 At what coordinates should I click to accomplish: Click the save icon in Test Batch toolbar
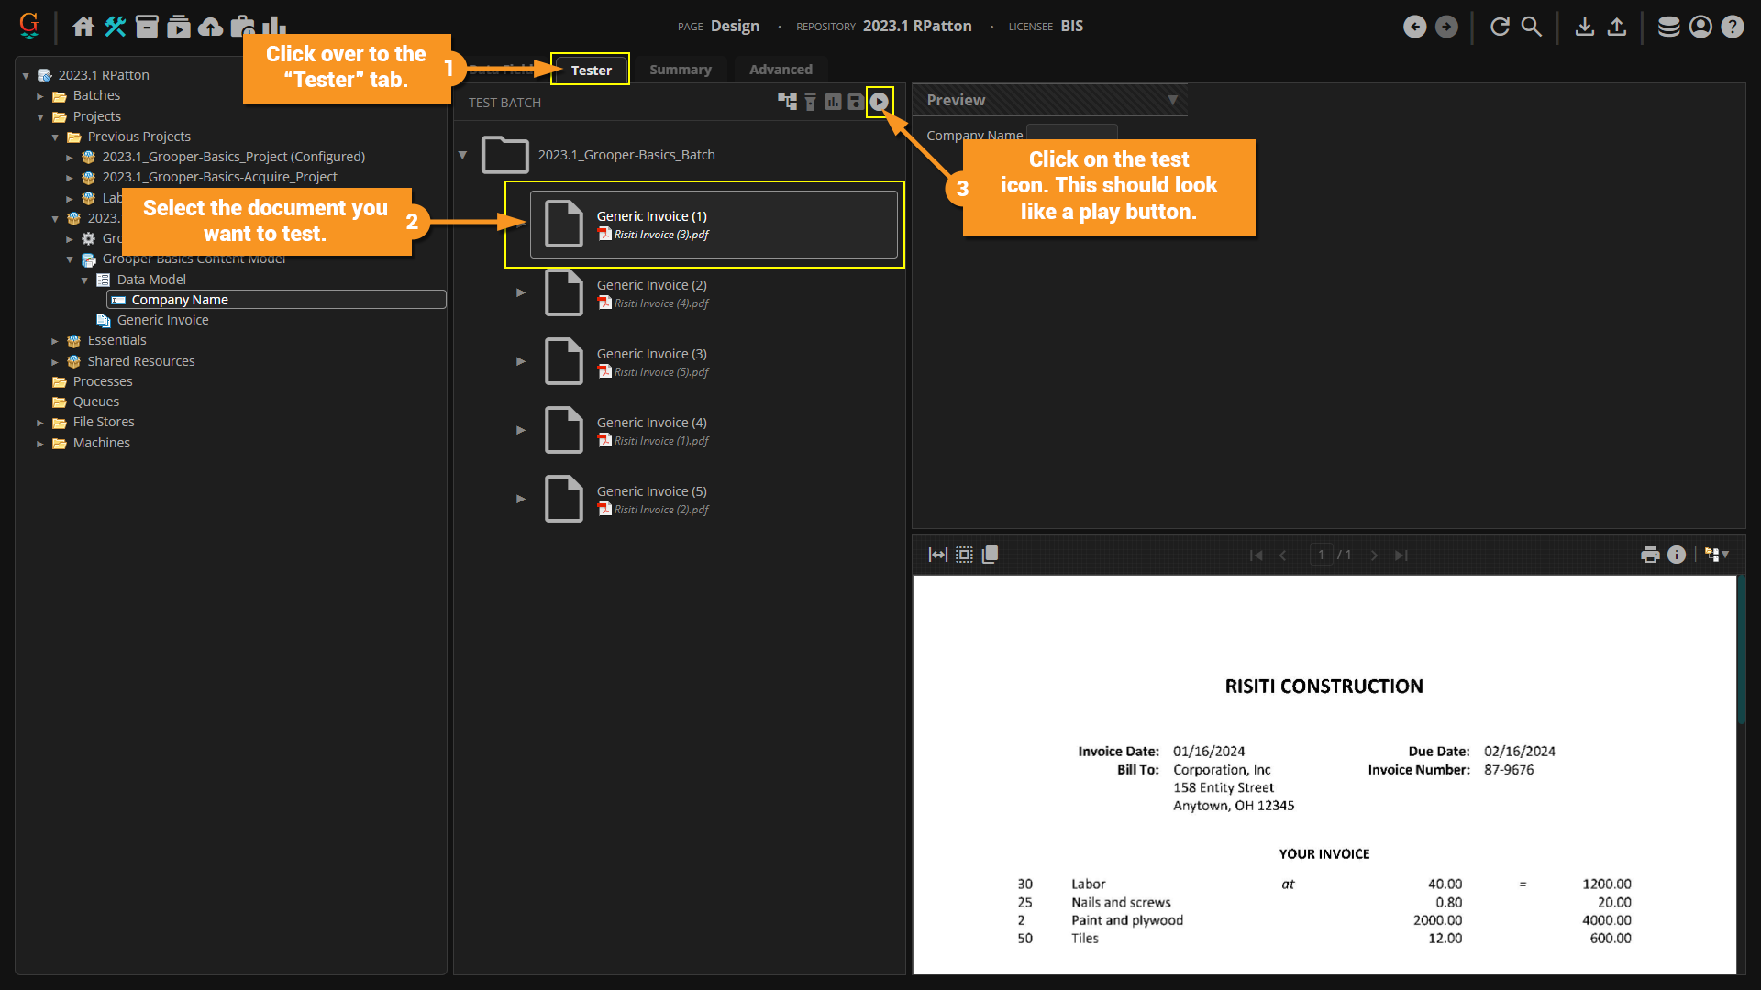(x=855, y=102)
